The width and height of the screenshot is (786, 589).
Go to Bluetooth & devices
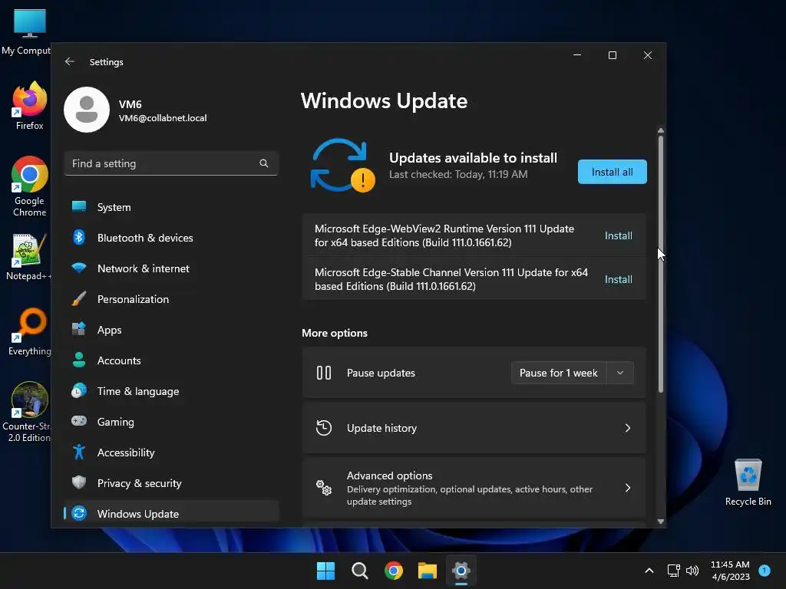point(171,238)
